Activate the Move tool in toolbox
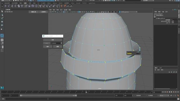The height and width of the screenshot is (101, 180). [x=2, y=22]
